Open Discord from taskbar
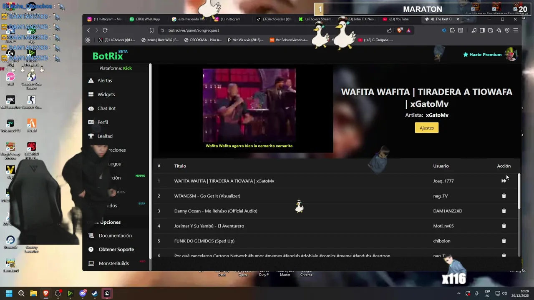The image size is (534, 300). click(83, 293)
